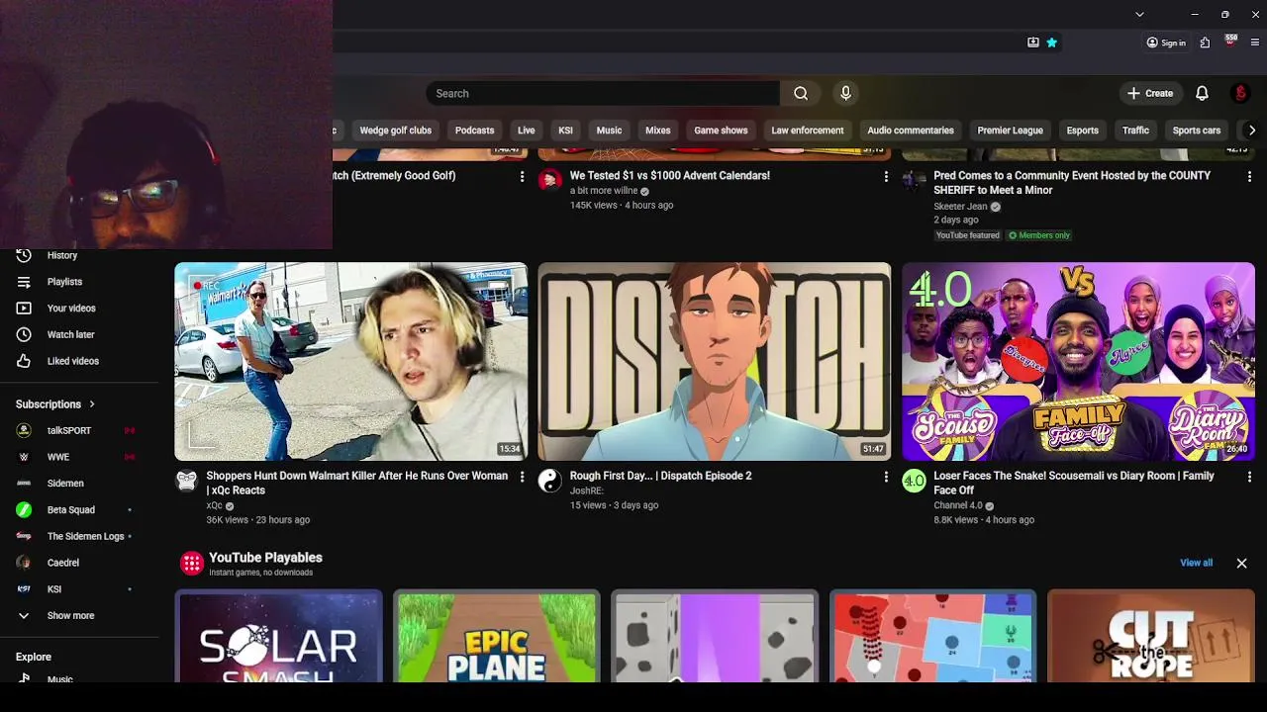Focus the YouTube search field
The image size is (1267, 712).
(x=603, y=93)
